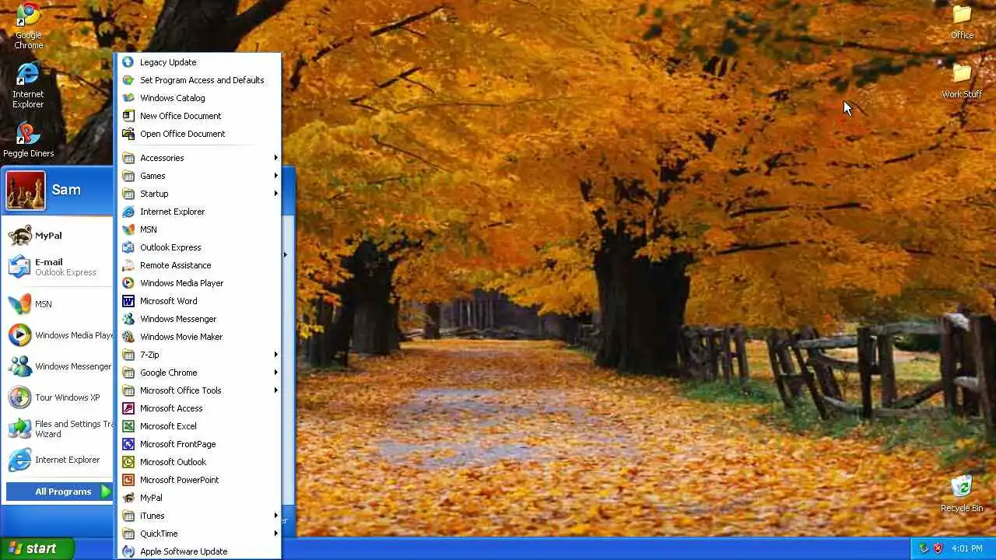
Task: Open Windows Catalog entry
Action: (198, 98)
